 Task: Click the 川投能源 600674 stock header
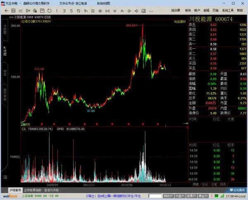(211, 19)
